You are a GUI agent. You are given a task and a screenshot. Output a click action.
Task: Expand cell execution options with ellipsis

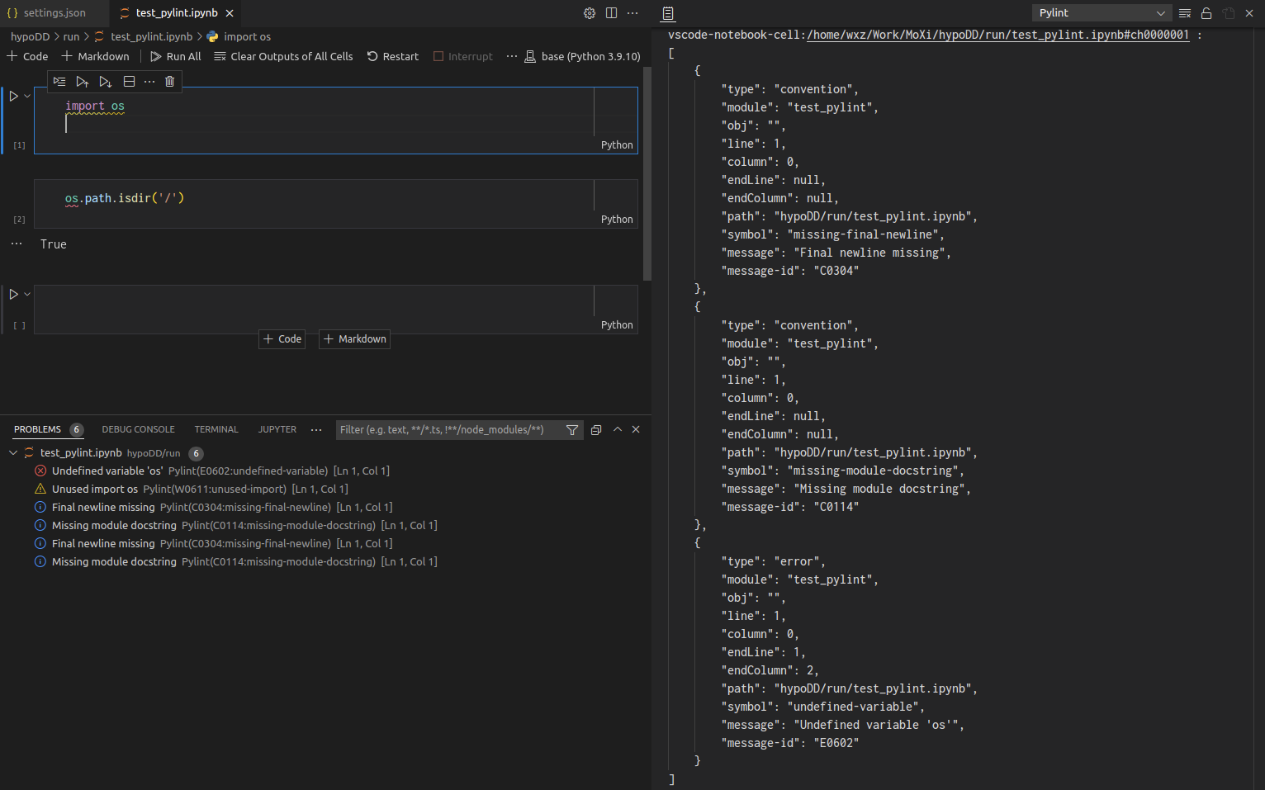click(x=149, y=81)
